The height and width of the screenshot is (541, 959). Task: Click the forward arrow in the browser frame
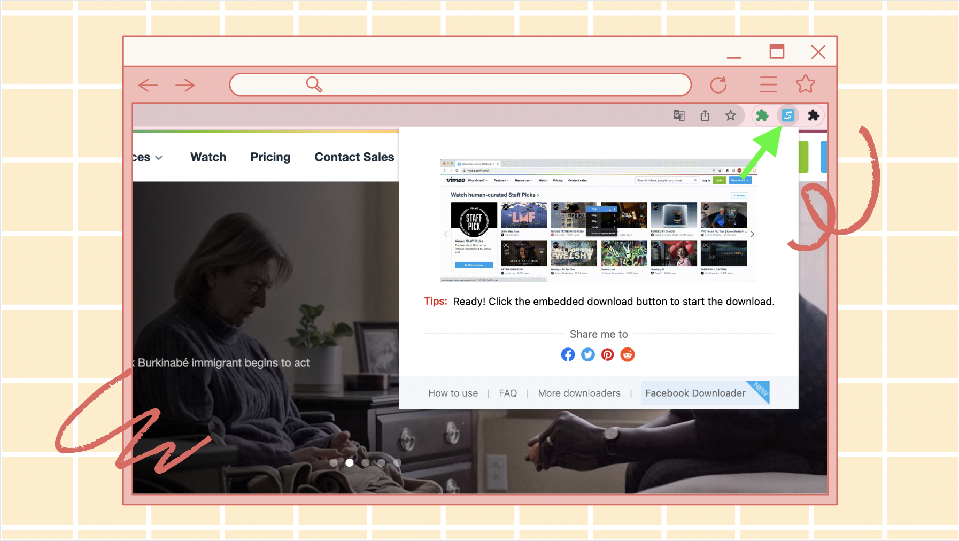click(x=185, y=85)
